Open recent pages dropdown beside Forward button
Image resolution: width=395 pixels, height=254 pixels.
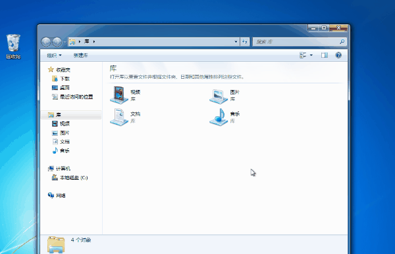[x=65, y=42]
